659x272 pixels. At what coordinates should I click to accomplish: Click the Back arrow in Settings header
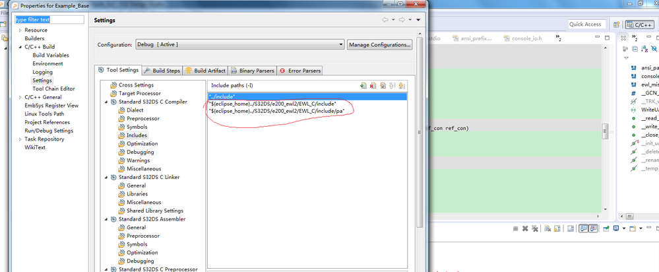click(385, 20)
